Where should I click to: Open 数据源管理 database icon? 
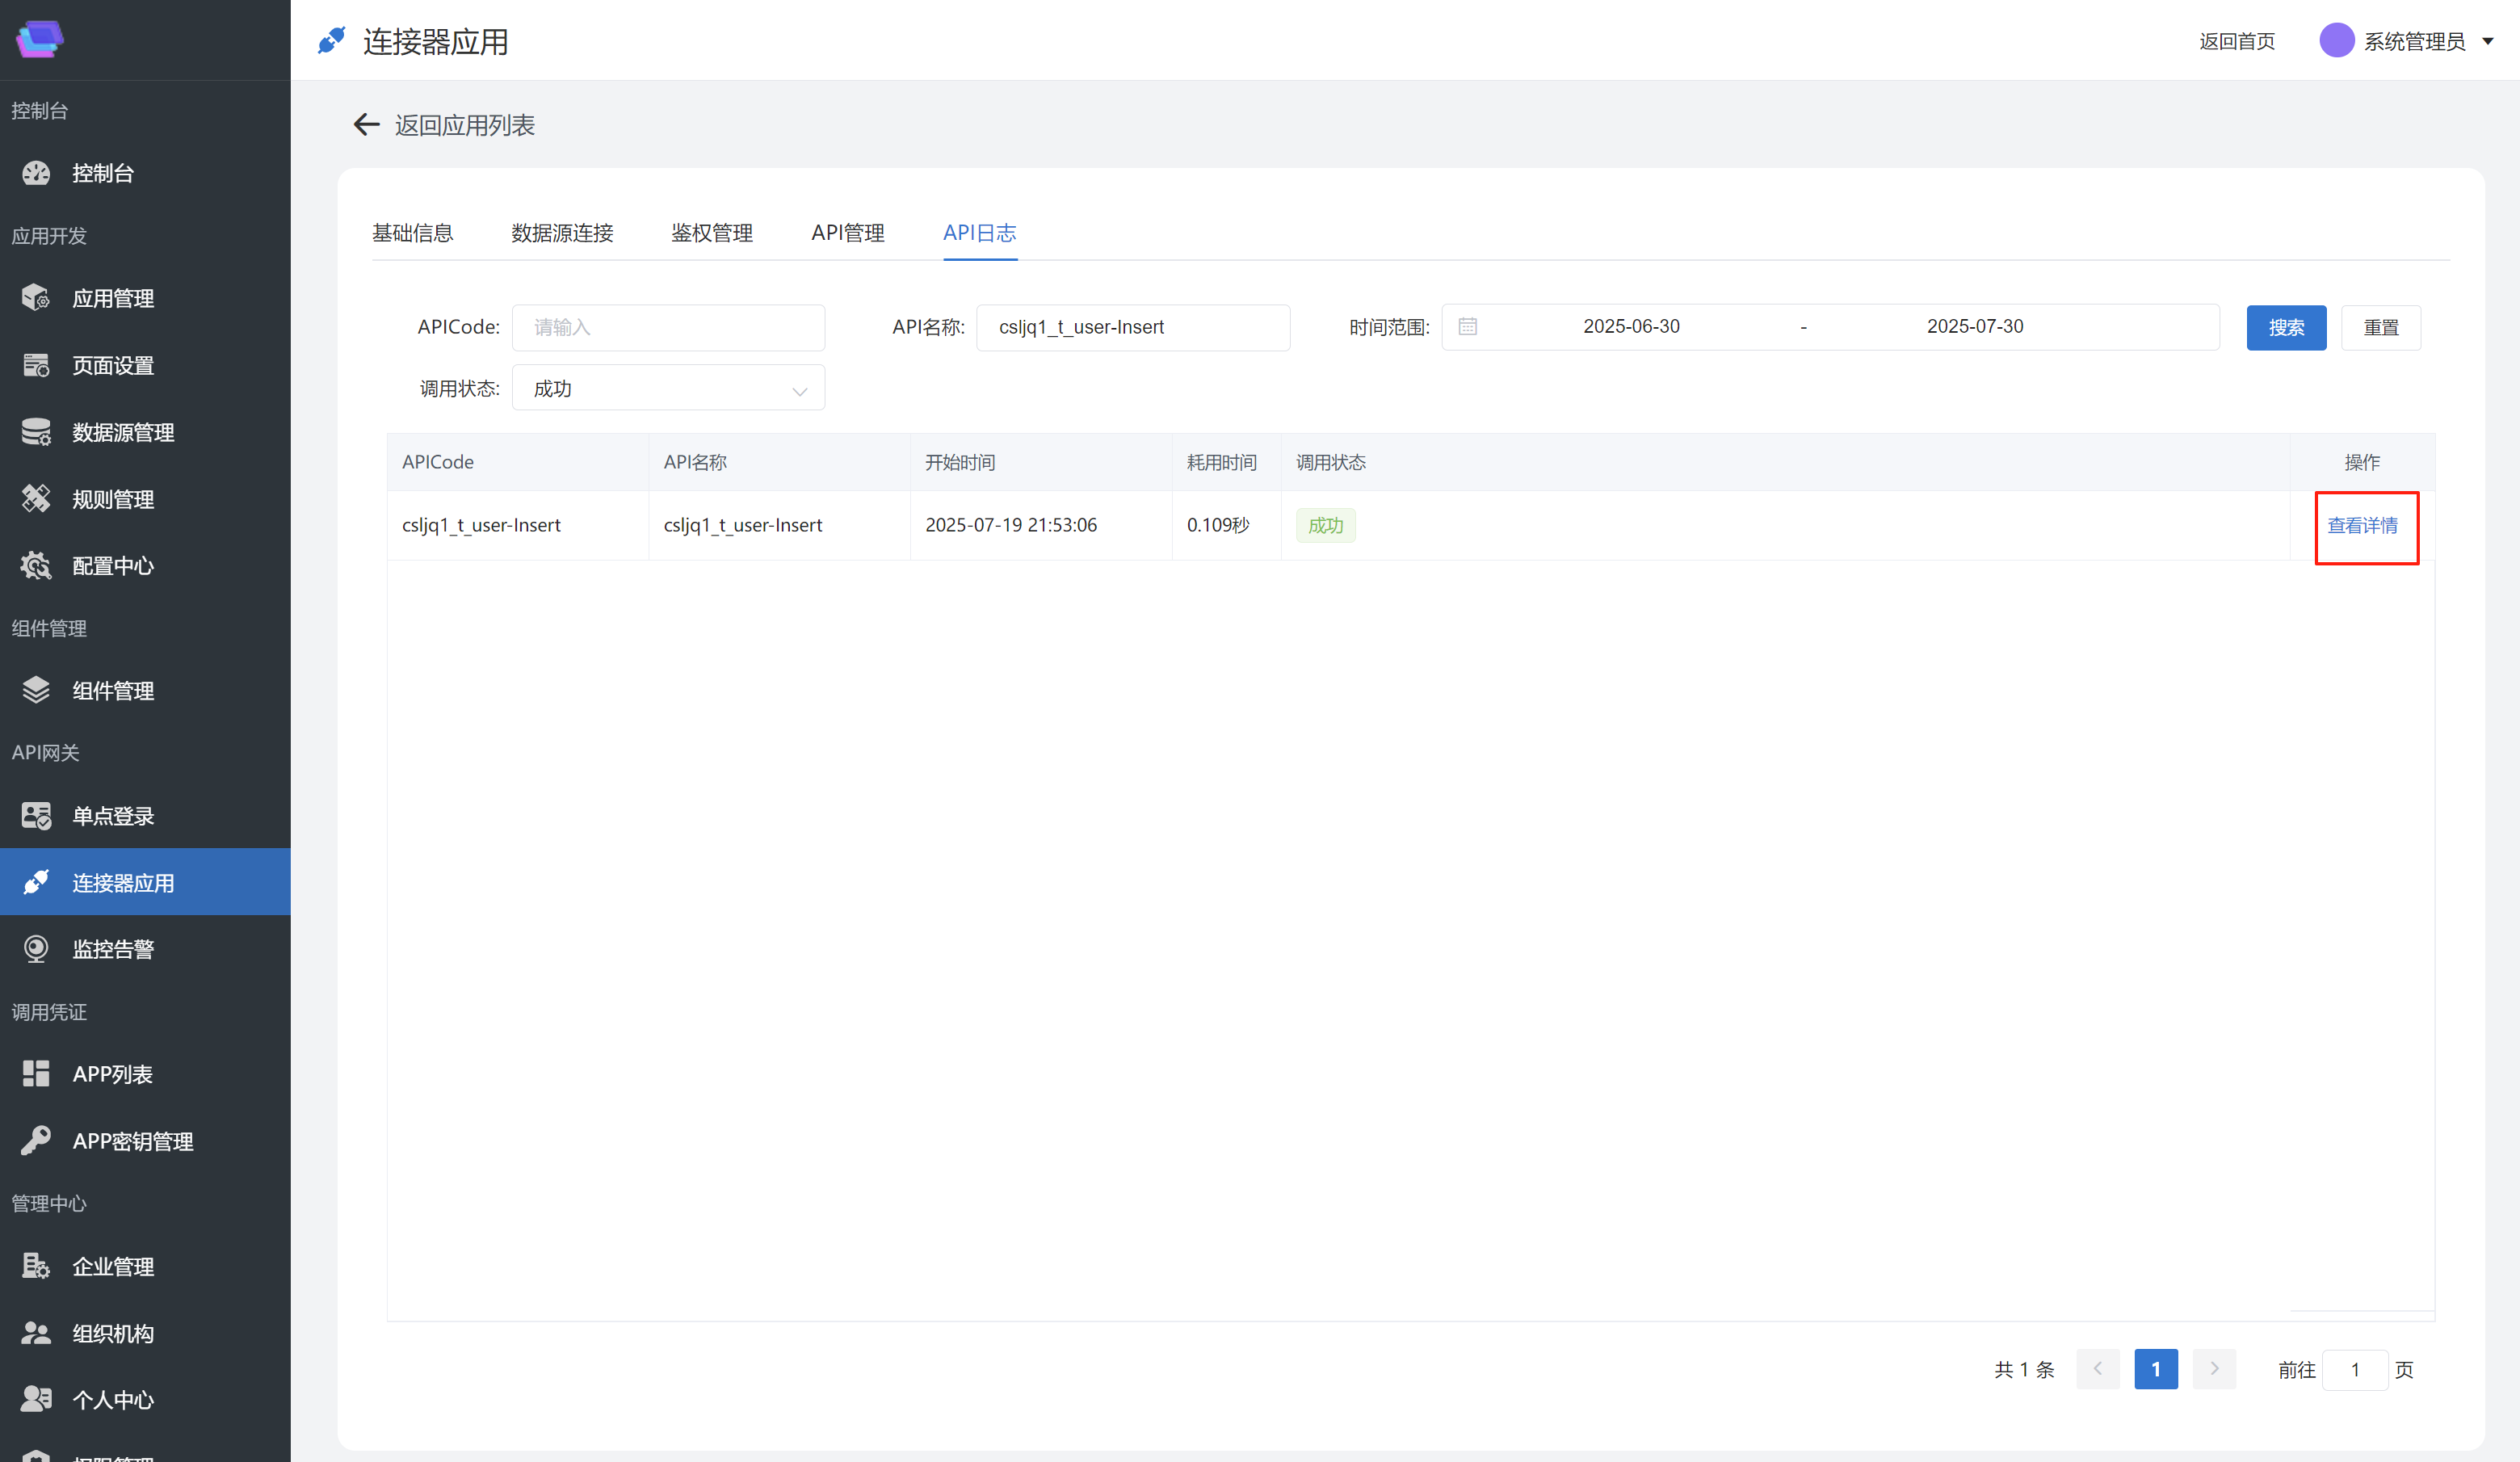coord(36,432)
